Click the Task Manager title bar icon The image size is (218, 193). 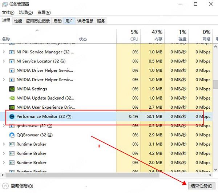(x=5, y=4)
